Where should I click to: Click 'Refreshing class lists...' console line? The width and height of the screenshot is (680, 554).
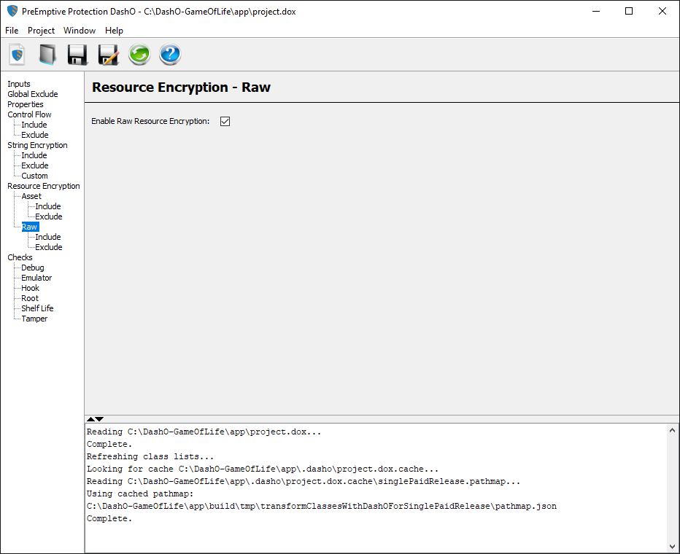click(150, 456)
